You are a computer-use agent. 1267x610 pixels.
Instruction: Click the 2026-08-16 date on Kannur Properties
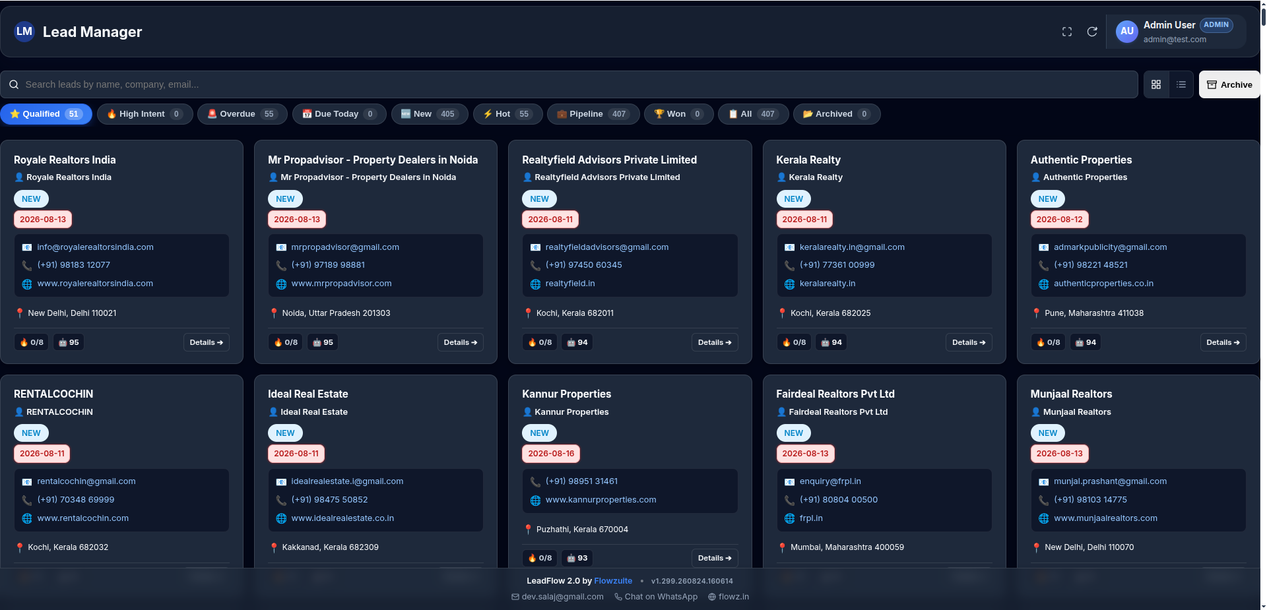(551, 454)
